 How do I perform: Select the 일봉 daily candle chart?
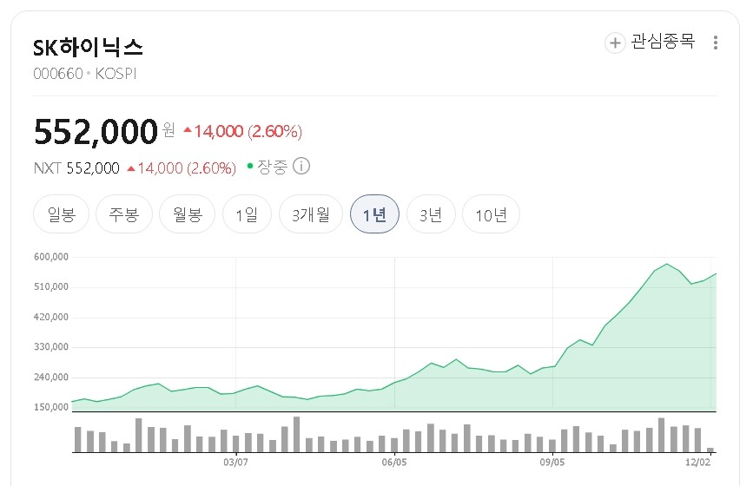[x=62, y=214]
